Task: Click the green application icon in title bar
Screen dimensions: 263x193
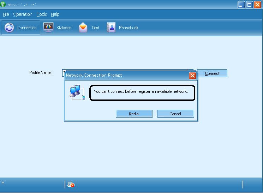Action: [x=3, y=5]
